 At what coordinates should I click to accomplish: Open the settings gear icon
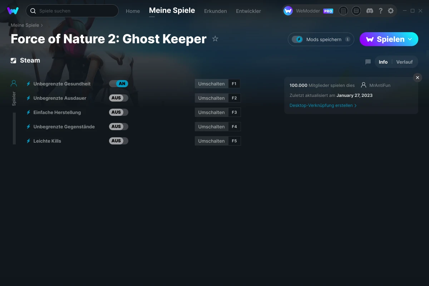coord(391,11)
